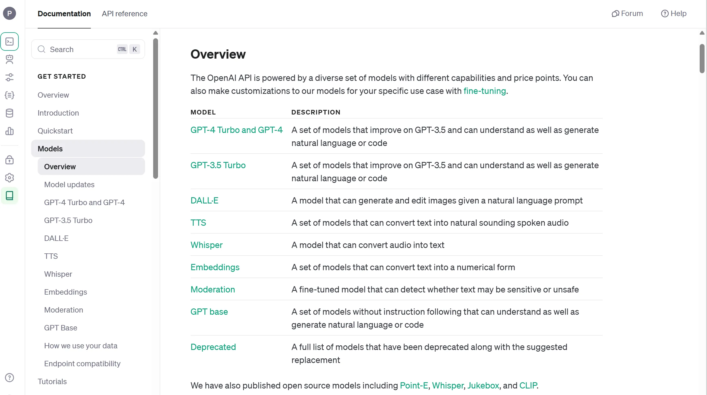The height and width of the screenshot is (395, 707).
Task: Expand GET STARTED navigation section
Action: coord(62,76)
